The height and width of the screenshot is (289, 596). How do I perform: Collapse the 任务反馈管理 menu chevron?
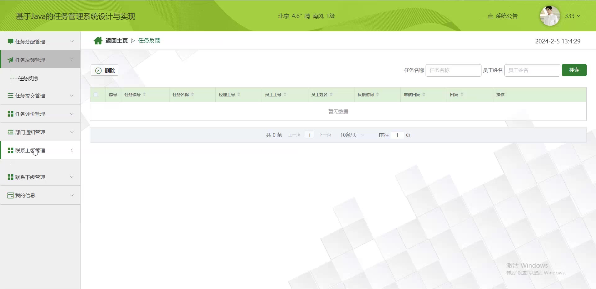(x=72, y=60)
